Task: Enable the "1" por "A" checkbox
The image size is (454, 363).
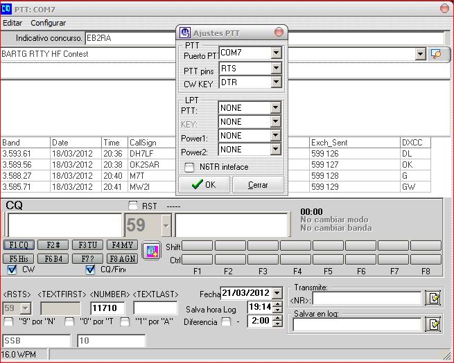Action: [125, 321]
